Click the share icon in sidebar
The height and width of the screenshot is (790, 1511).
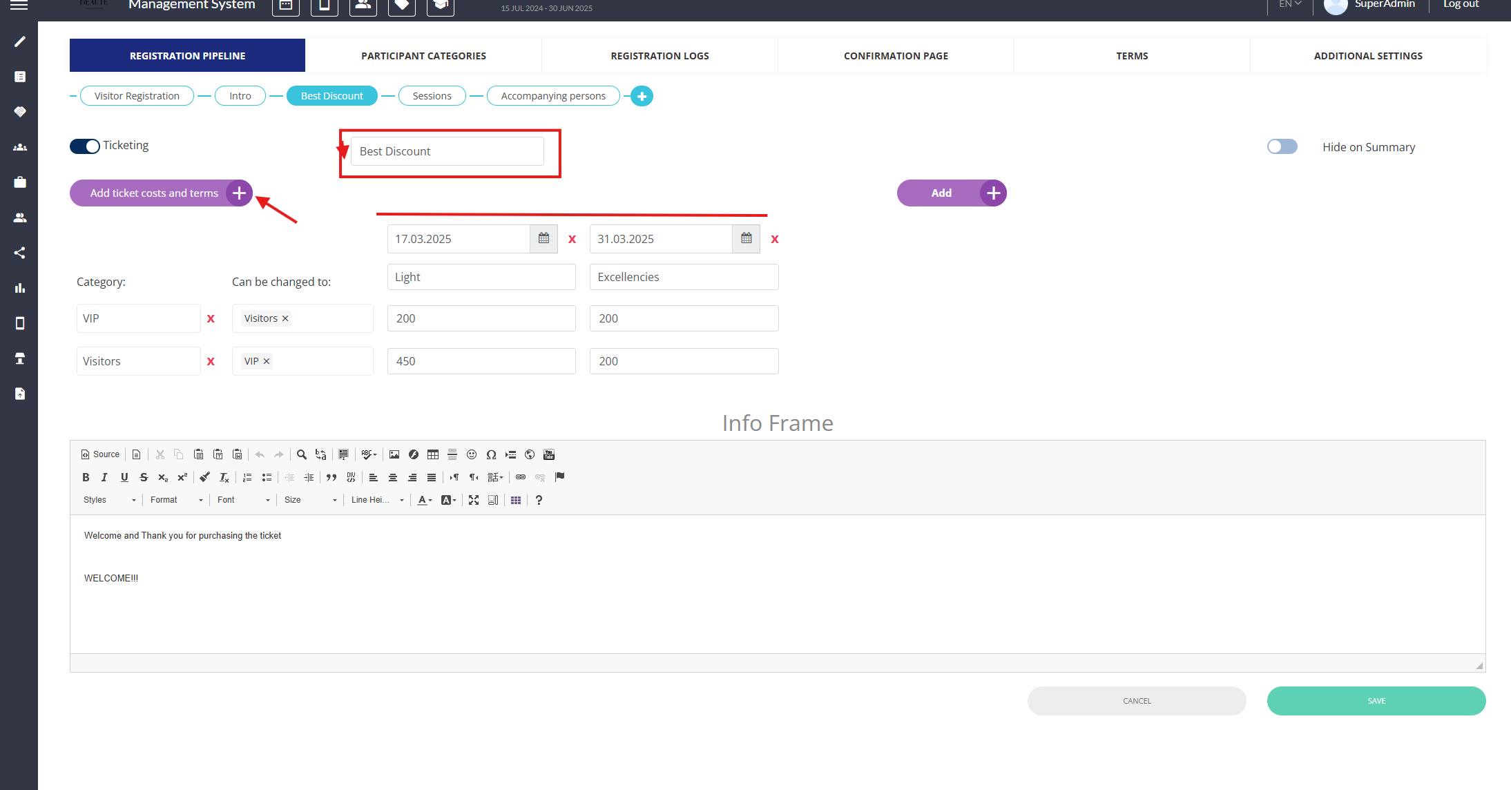coord(20,253)
